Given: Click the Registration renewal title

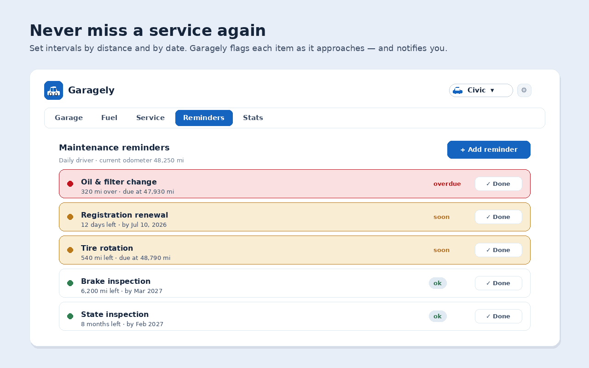Looking at the screenshot, I should (124, 215).
